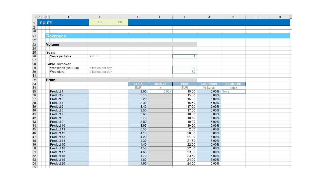324x182 pixels.
Task: Select row 35 header
Action: pos(35,92)
